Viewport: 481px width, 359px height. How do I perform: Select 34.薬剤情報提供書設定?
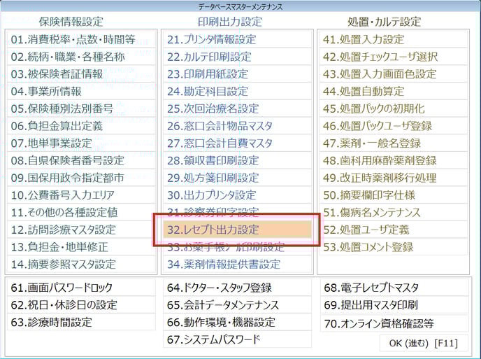[237, 264]
